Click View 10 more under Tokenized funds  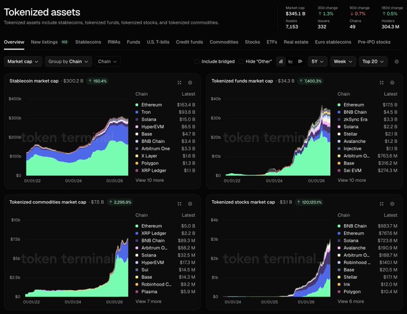352,180
